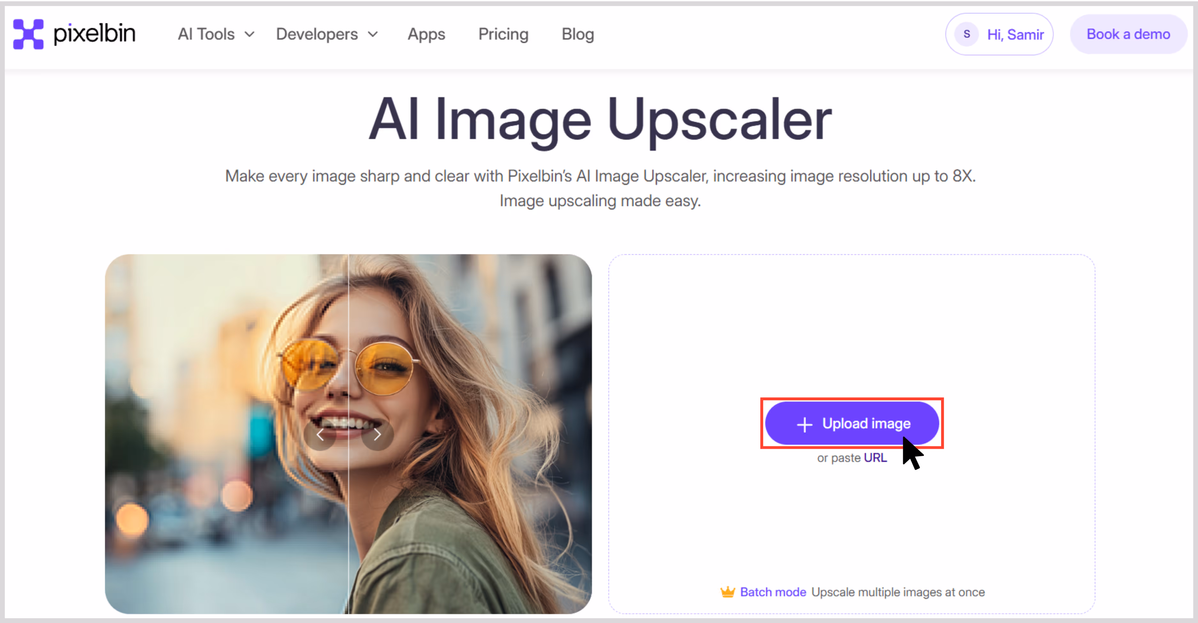Image resolution: width=1198 pixels, height=623 pixels.
Task: Click the right arrow on comparison slider
Action: click(378, 435)
